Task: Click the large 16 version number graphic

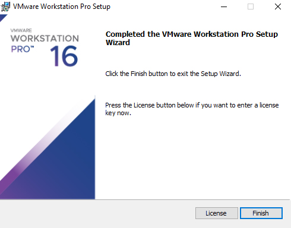Action: (64, 56)
